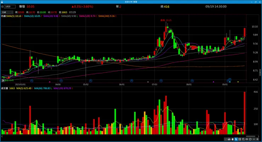Click the lock icon in title bar

click(2, 2)
